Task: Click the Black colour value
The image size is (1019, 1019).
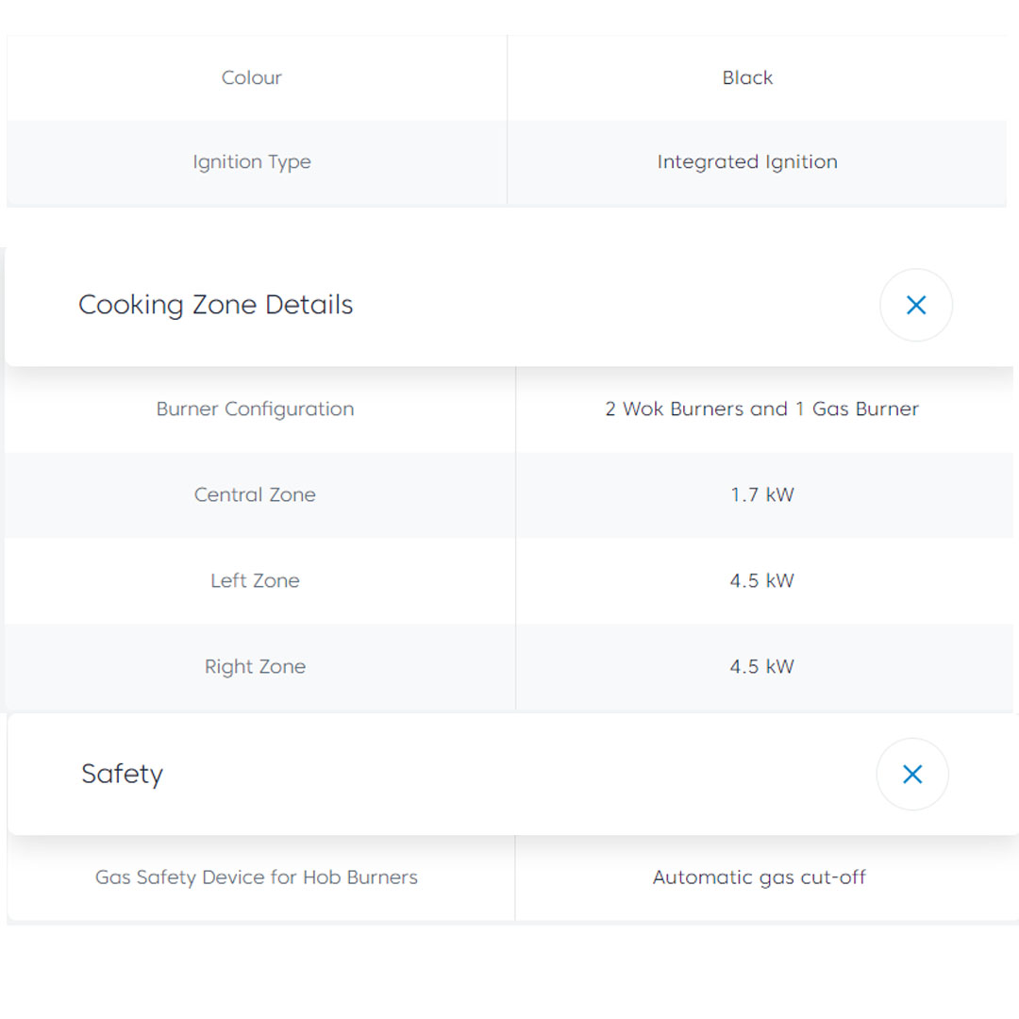Action: point(747,77)
